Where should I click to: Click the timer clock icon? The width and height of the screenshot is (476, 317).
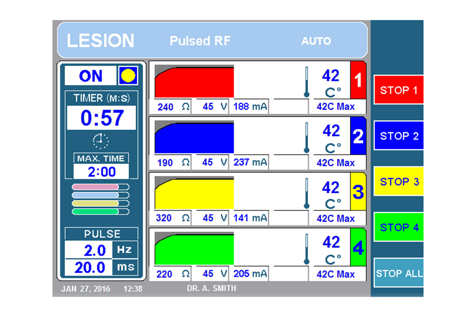pyautogui.click(x=101, y=141)
